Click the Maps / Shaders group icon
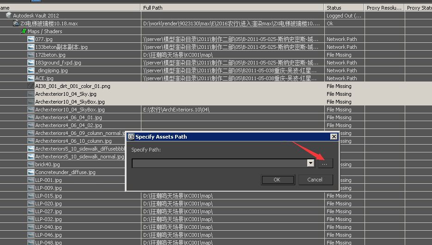This screenshot has width=432, height=245. point(24,31)
